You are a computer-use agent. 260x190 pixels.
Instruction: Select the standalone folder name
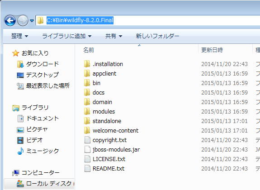pyautogui.click(x=107, y=121)
